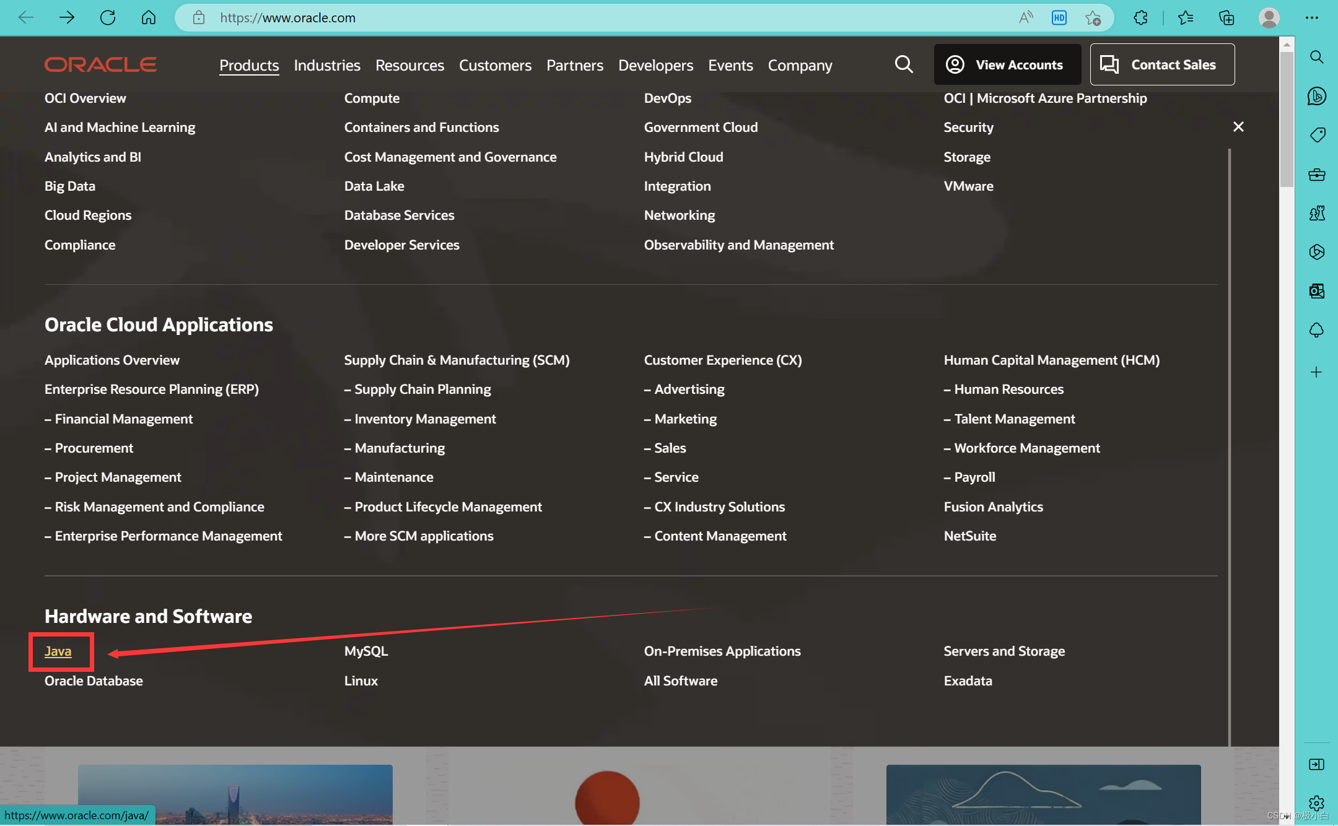Open All Software link
Image resolution: width=1338 pixels, height=826 pixels.
681,680
